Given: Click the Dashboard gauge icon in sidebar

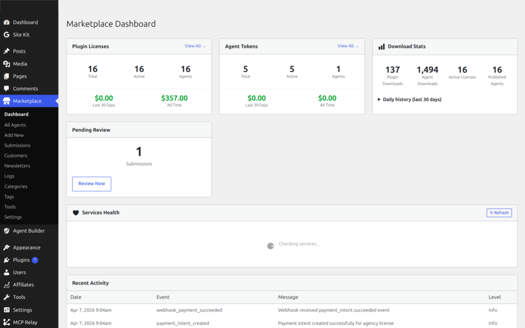Looking at the screenshot, I should point(6,23).
